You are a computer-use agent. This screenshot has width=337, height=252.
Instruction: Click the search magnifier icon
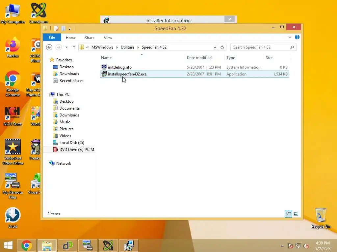[292, 47]
